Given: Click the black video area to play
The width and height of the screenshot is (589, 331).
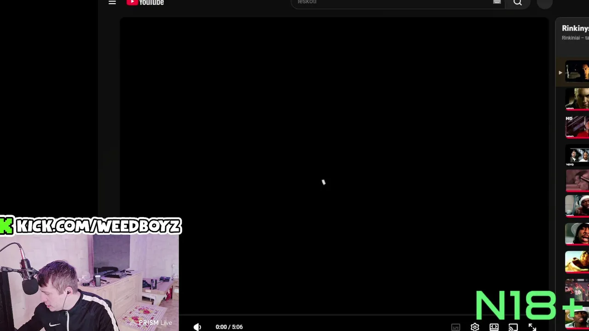Looking at the screenshot, I should [334, 165].
